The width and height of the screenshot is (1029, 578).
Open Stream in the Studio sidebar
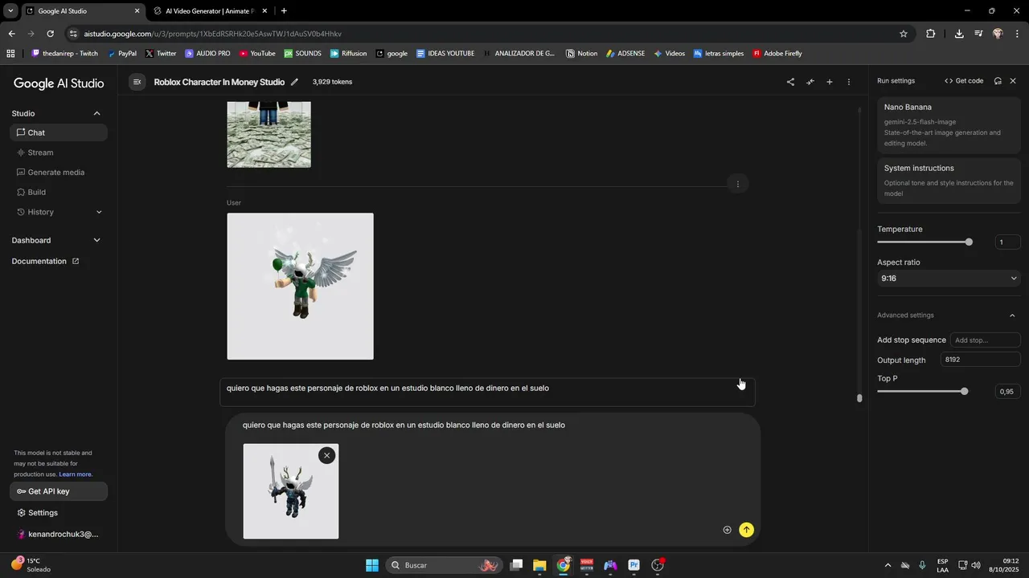tap(59, 153)
